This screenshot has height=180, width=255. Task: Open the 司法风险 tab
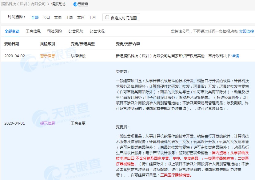point(54,31)
